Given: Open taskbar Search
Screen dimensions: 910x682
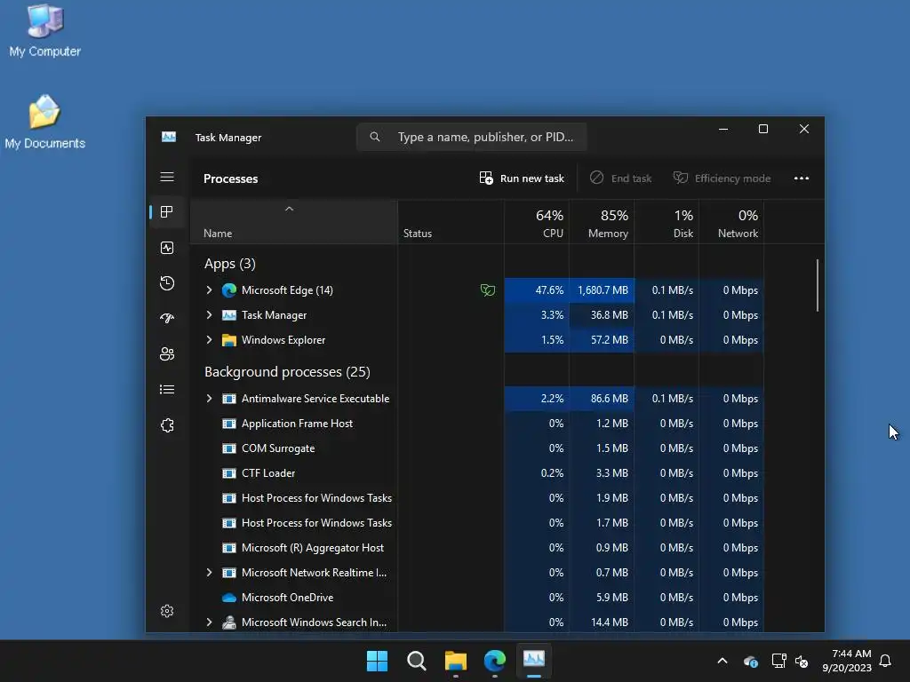Looking at the screenshot, I should [417, 661].
